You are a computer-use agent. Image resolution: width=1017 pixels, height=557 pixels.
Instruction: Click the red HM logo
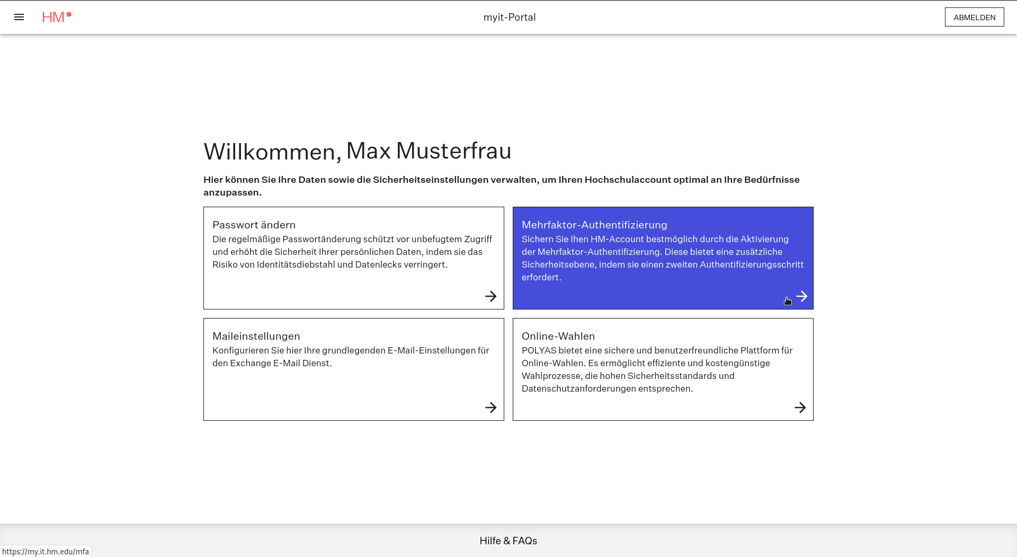coord(57,17)
